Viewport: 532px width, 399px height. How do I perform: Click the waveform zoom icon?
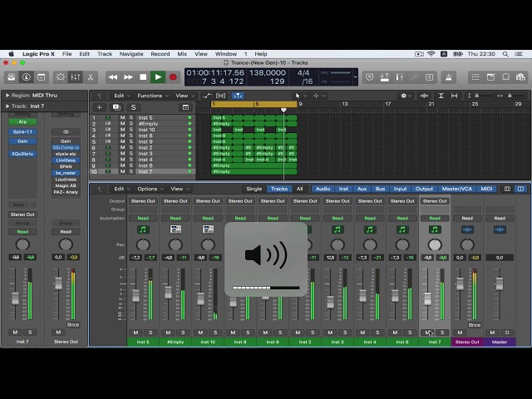[x=424, y=96]
